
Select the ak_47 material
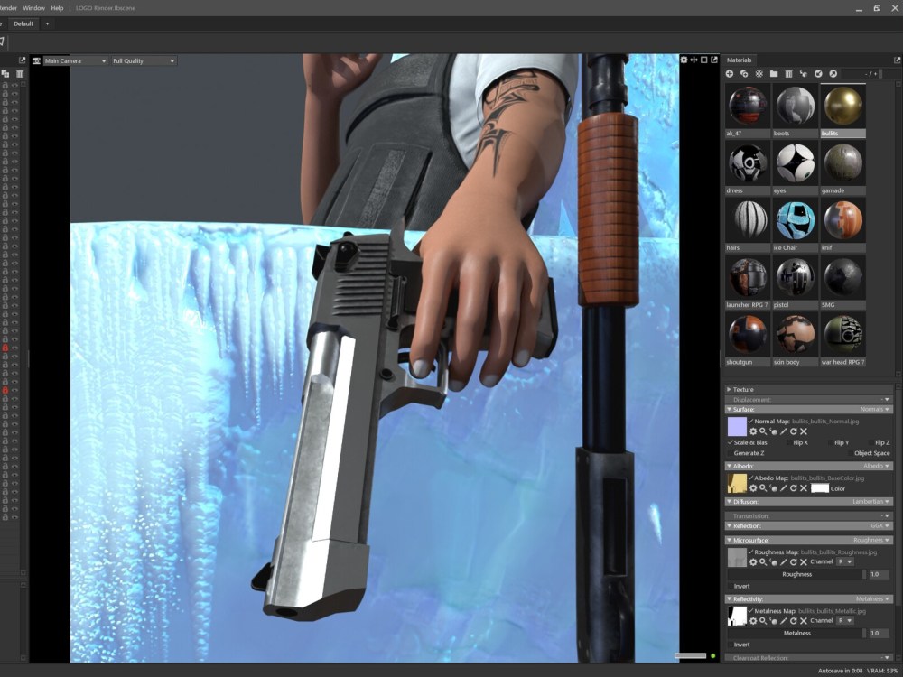tap(748, 110)
